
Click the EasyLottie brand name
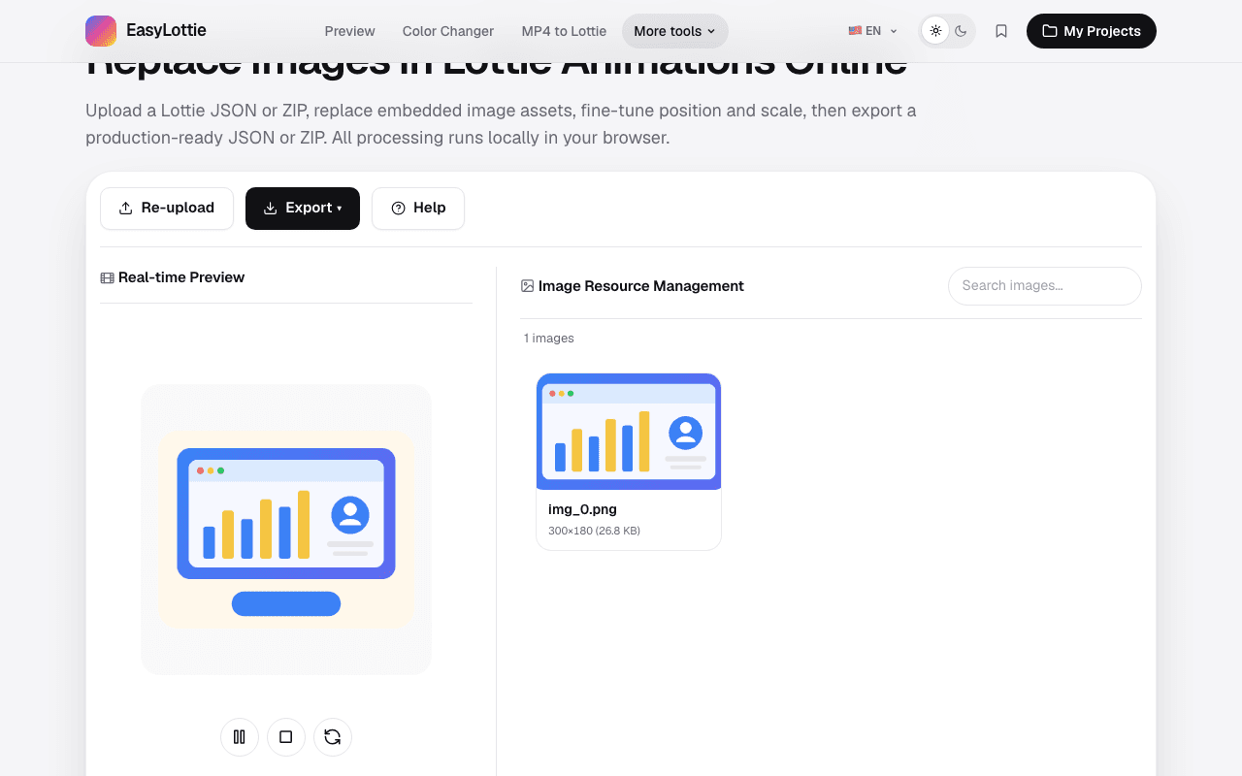(x=166, y=31)
